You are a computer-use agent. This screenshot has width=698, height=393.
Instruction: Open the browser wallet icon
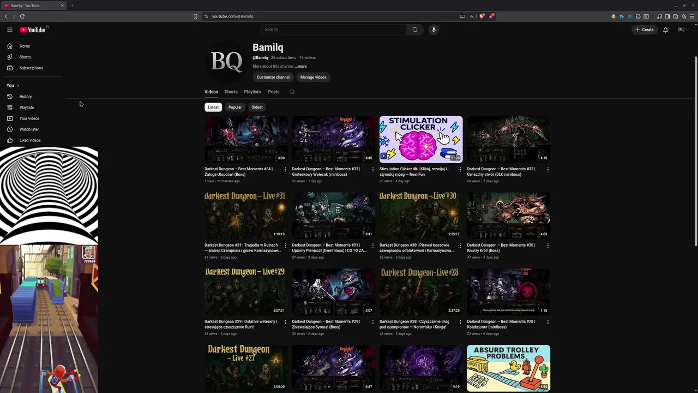pos(675,16)
